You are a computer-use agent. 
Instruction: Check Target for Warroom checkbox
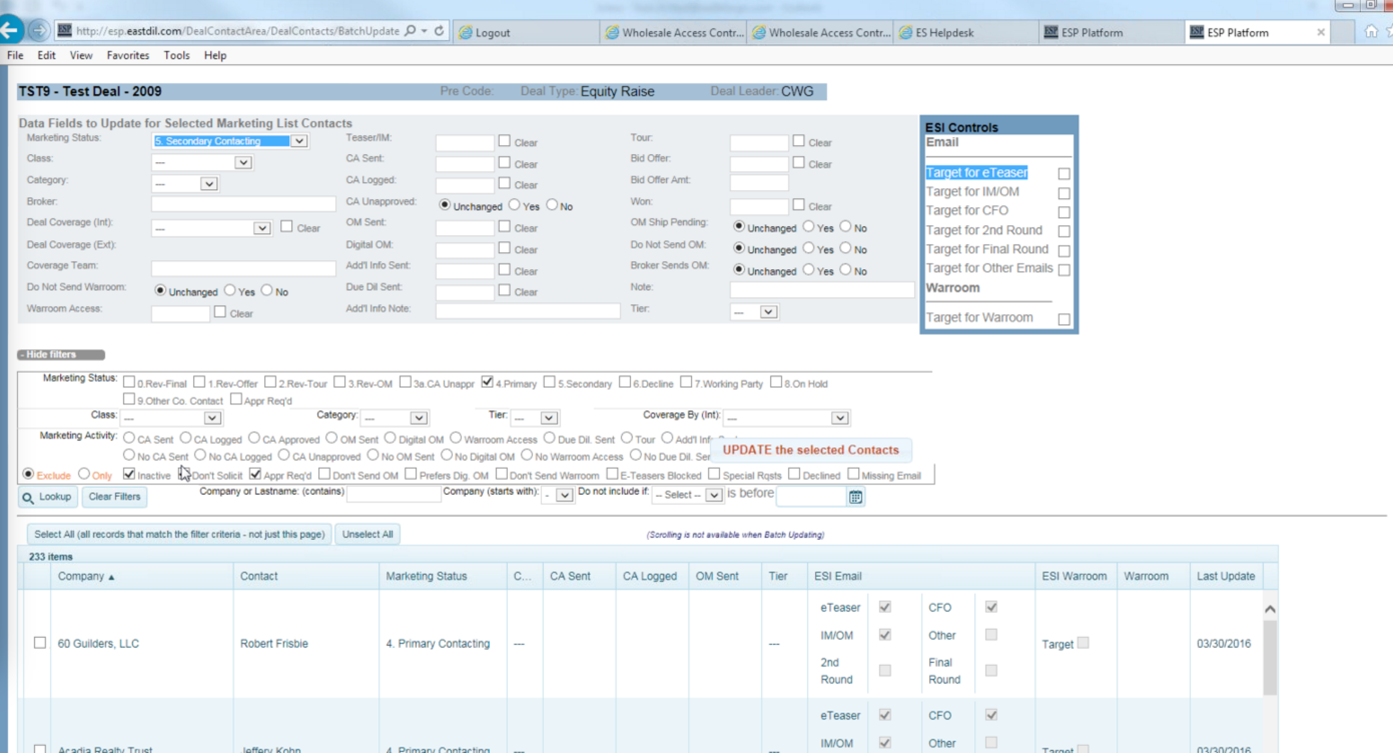tap(1064, 319)
